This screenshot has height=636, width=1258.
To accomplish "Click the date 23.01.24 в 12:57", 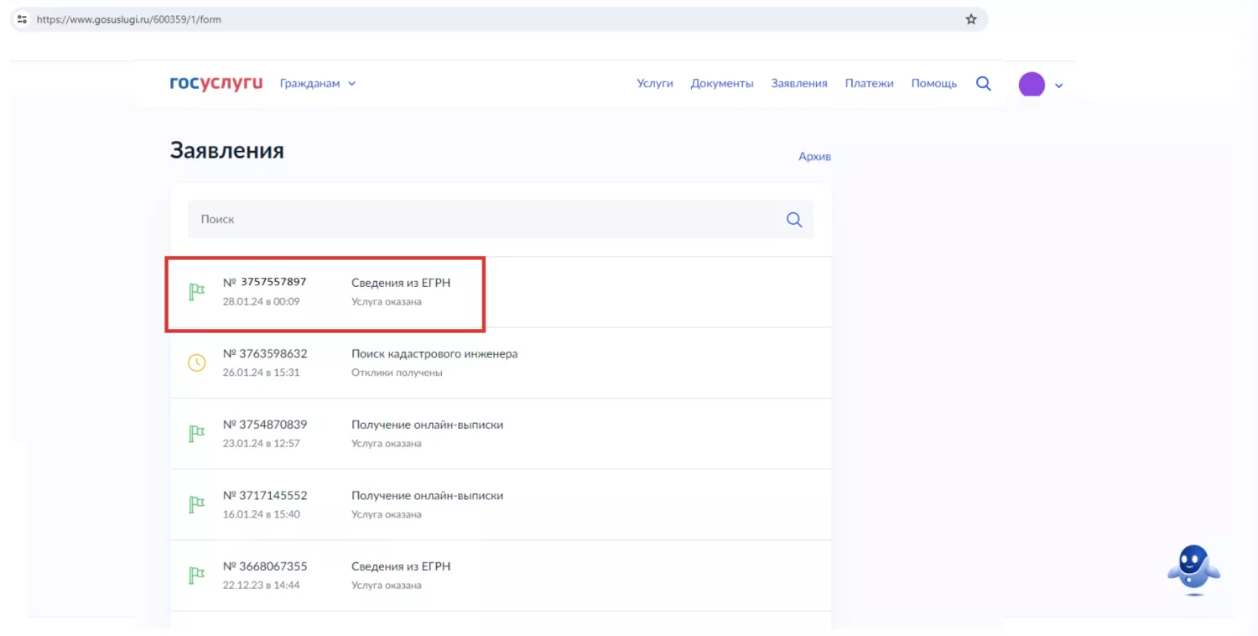I will coord(261,443).
